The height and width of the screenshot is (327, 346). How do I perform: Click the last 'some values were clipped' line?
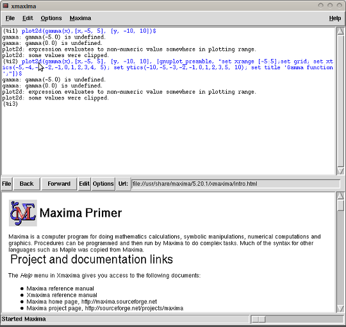pos(56,98)
